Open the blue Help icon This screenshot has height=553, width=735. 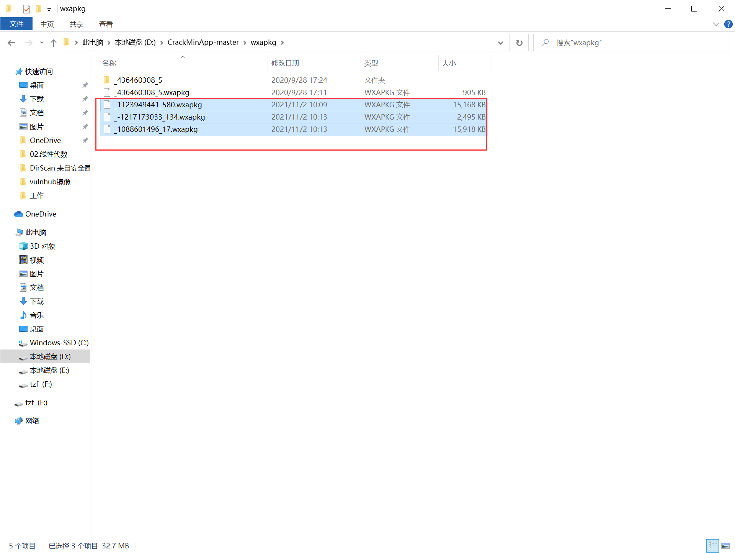tap(728, 24)
